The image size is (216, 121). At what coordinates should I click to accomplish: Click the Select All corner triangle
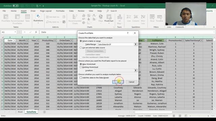(x=2, y=37)
